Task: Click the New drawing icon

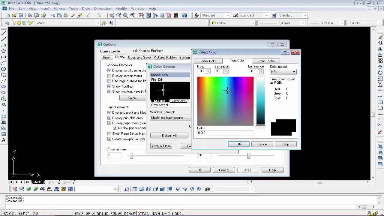Action: [7, 15]
